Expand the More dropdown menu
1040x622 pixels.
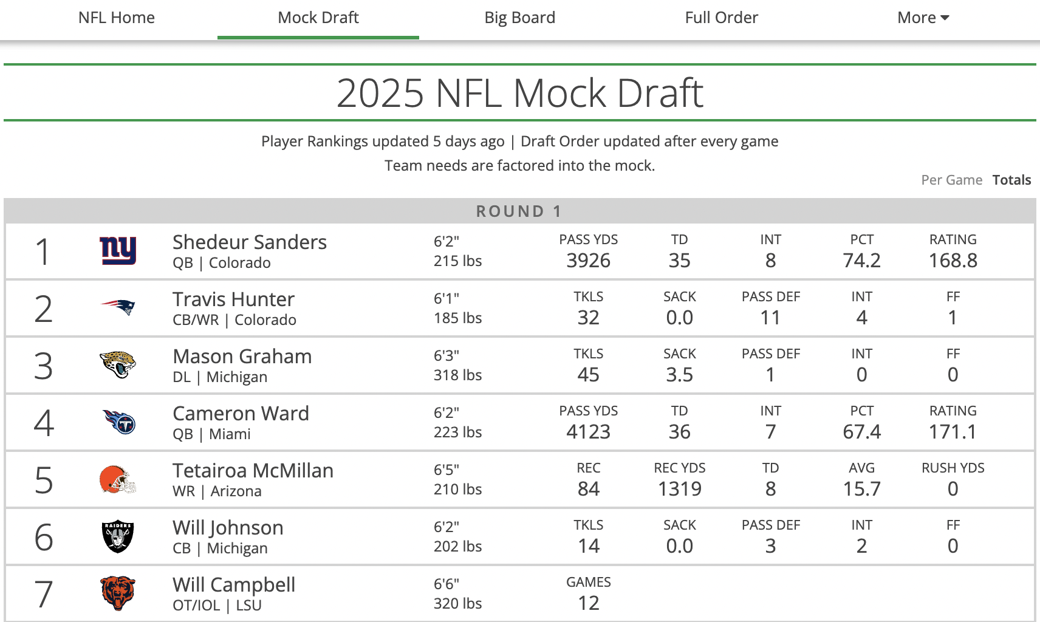pos(923,18)
